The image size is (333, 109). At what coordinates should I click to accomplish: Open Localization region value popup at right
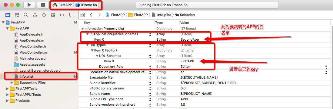tap(326, 72)
